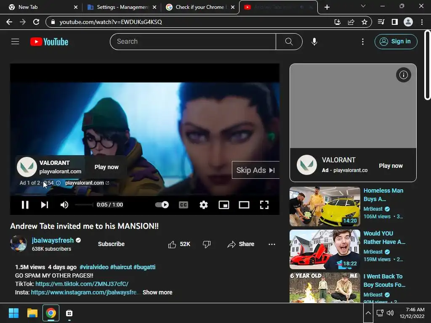Bookmark this tab star

pyautogui.click(x=364, y=22)
